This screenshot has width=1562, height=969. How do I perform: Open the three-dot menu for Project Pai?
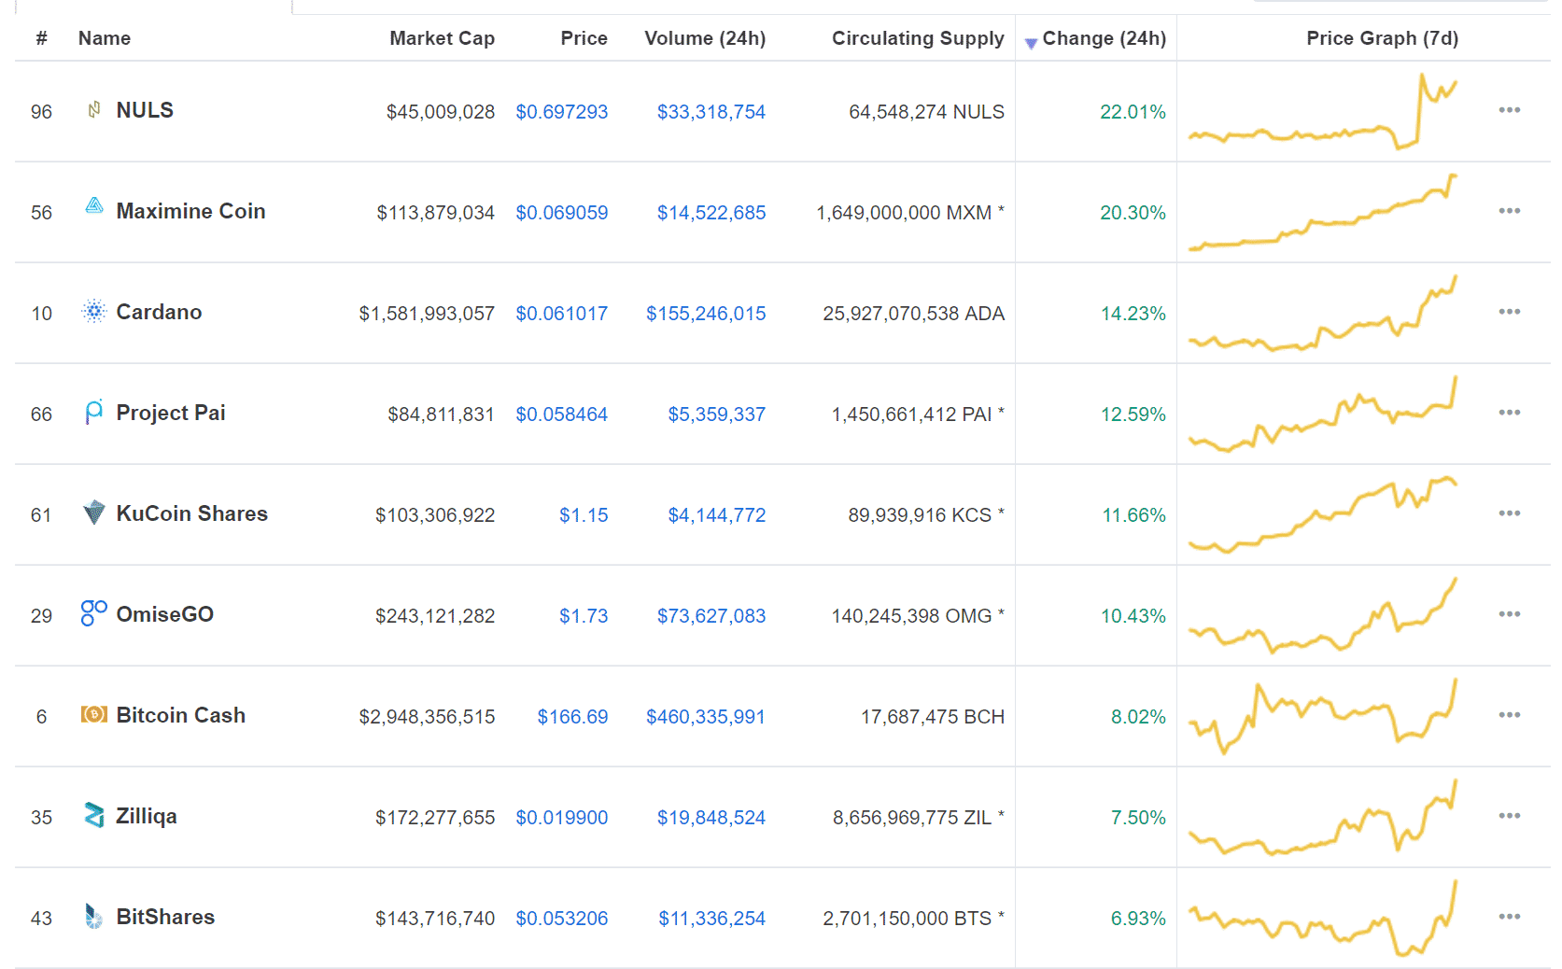tap(1510, 413)
